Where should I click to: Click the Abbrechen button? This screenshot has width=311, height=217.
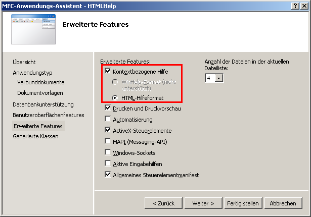pos(283,203)
